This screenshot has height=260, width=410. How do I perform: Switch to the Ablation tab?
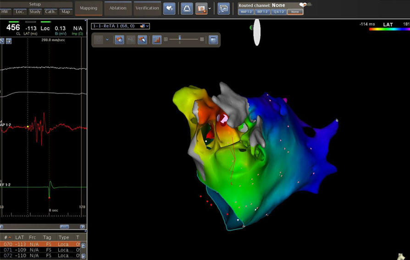pyautogui.click(x=118, y=8)
